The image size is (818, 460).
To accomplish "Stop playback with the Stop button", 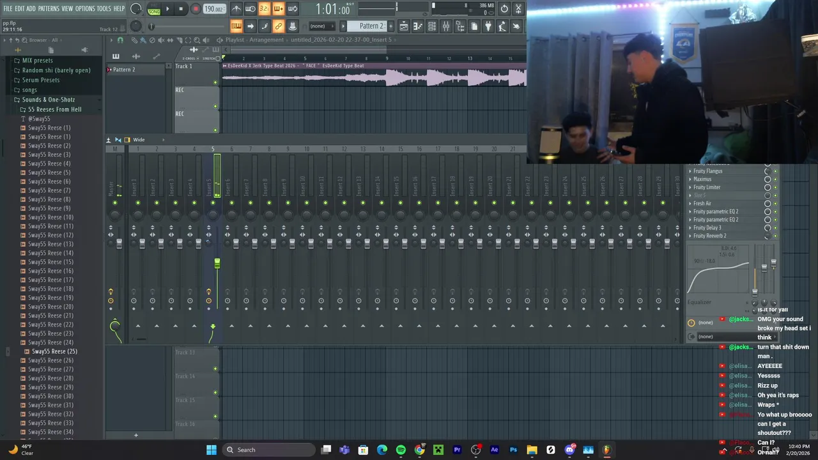I will click(x=181, y=9).
